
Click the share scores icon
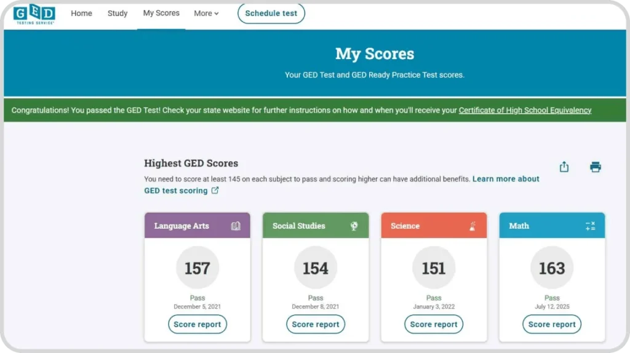click(564, 167)
